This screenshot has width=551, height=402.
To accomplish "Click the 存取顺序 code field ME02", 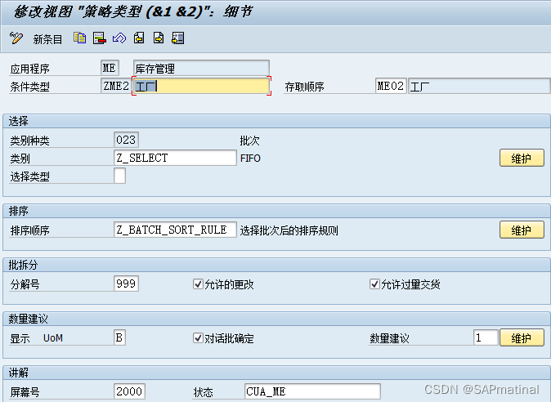I will pos(391,86).
